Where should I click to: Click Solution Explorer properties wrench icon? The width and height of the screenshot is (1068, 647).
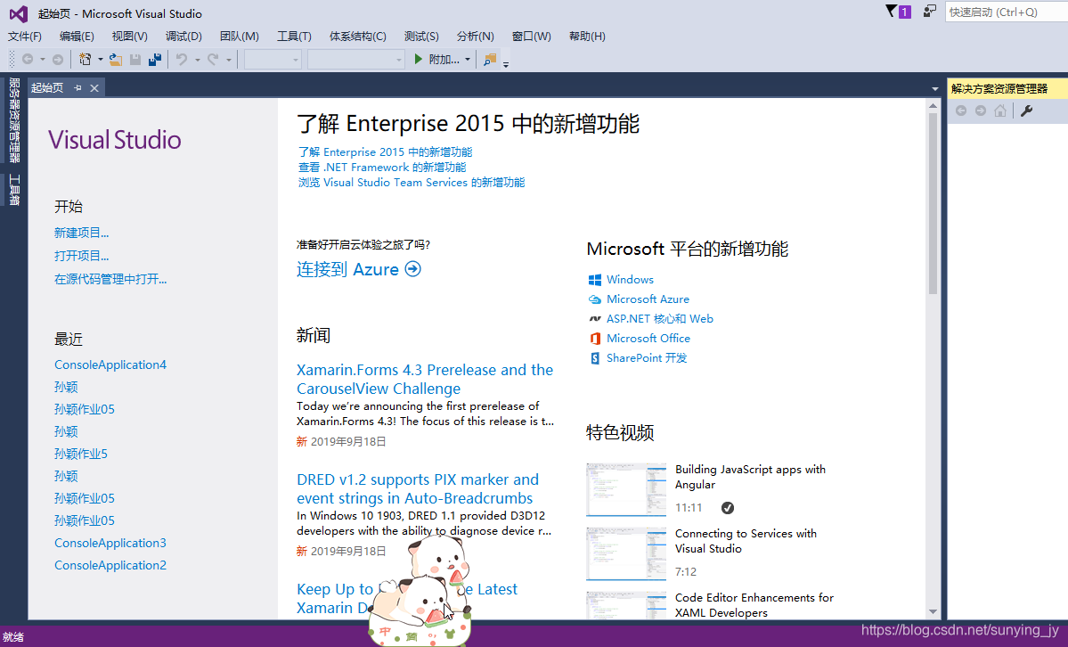coord(1026,111)
